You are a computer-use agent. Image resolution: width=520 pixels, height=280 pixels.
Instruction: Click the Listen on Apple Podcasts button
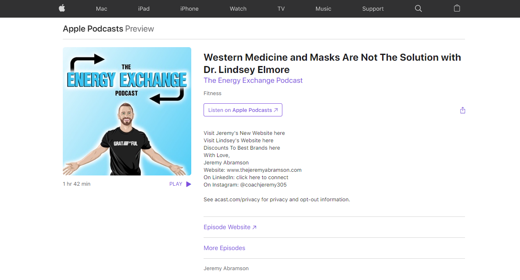pos(243,110)
